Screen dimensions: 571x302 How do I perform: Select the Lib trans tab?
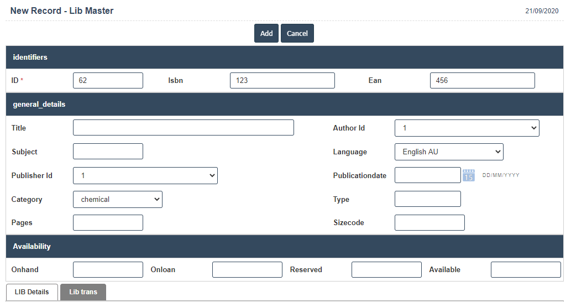click(83, 292)
